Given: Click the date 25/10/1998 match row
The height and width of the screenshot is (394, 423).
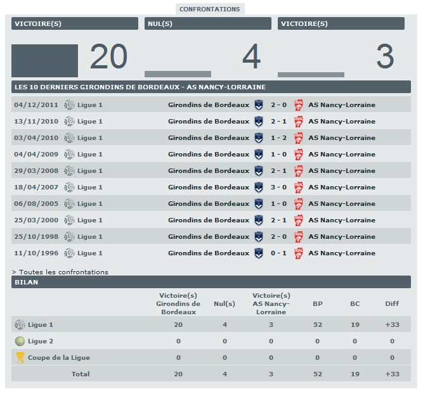Looking at the screenshot, I should click(x=36, y=237).
